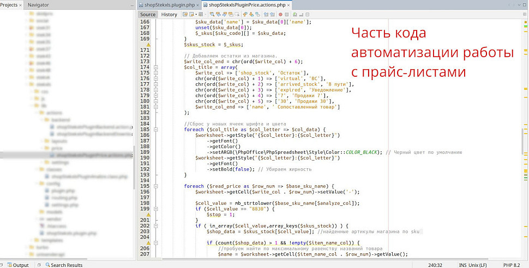Go to the previous bookmark

point(245,15)
